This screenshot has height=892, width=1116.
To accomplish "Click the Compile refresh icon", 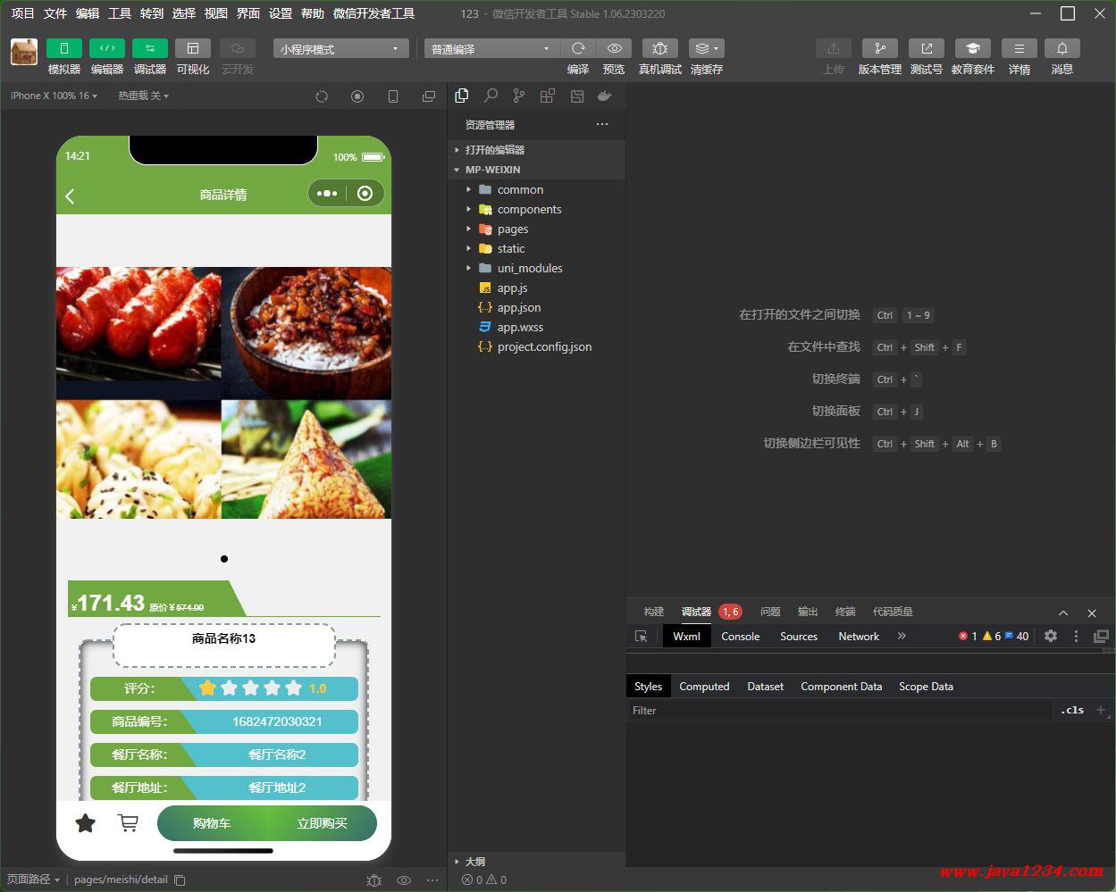I will click(578, 48).
